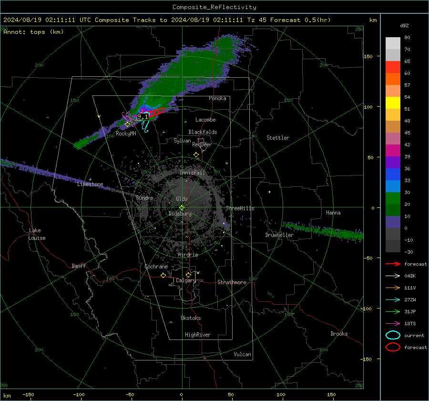
Task: Click the Lake Louise label
Action: [37, 234]
